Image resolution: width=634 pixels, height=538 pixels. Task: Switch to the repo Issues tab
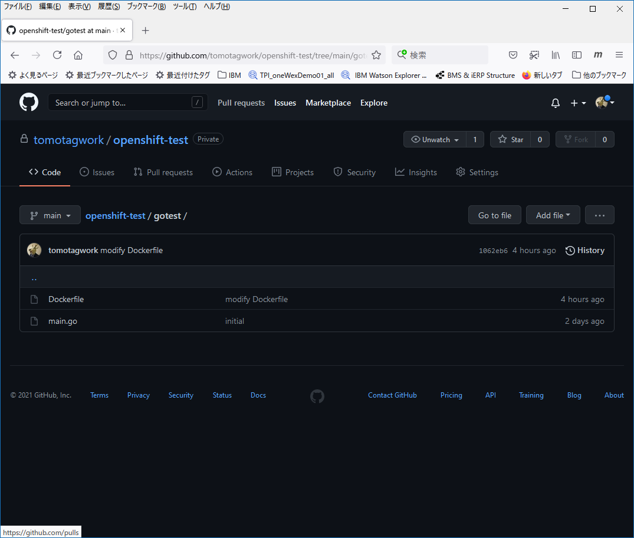click(97, 172)
